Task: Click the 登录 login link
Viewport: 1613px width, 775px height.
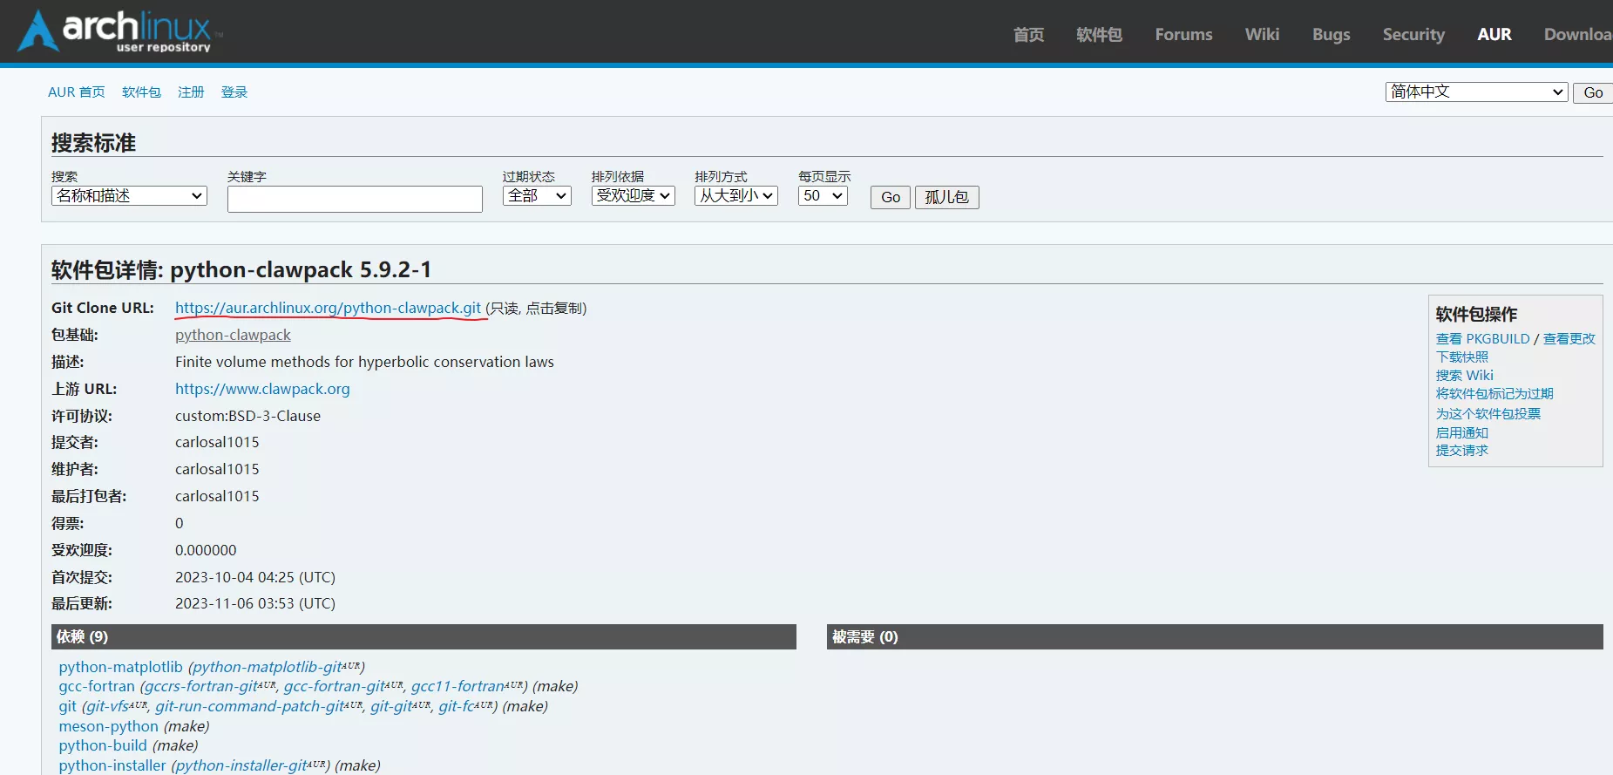Action: click(234, 92)
